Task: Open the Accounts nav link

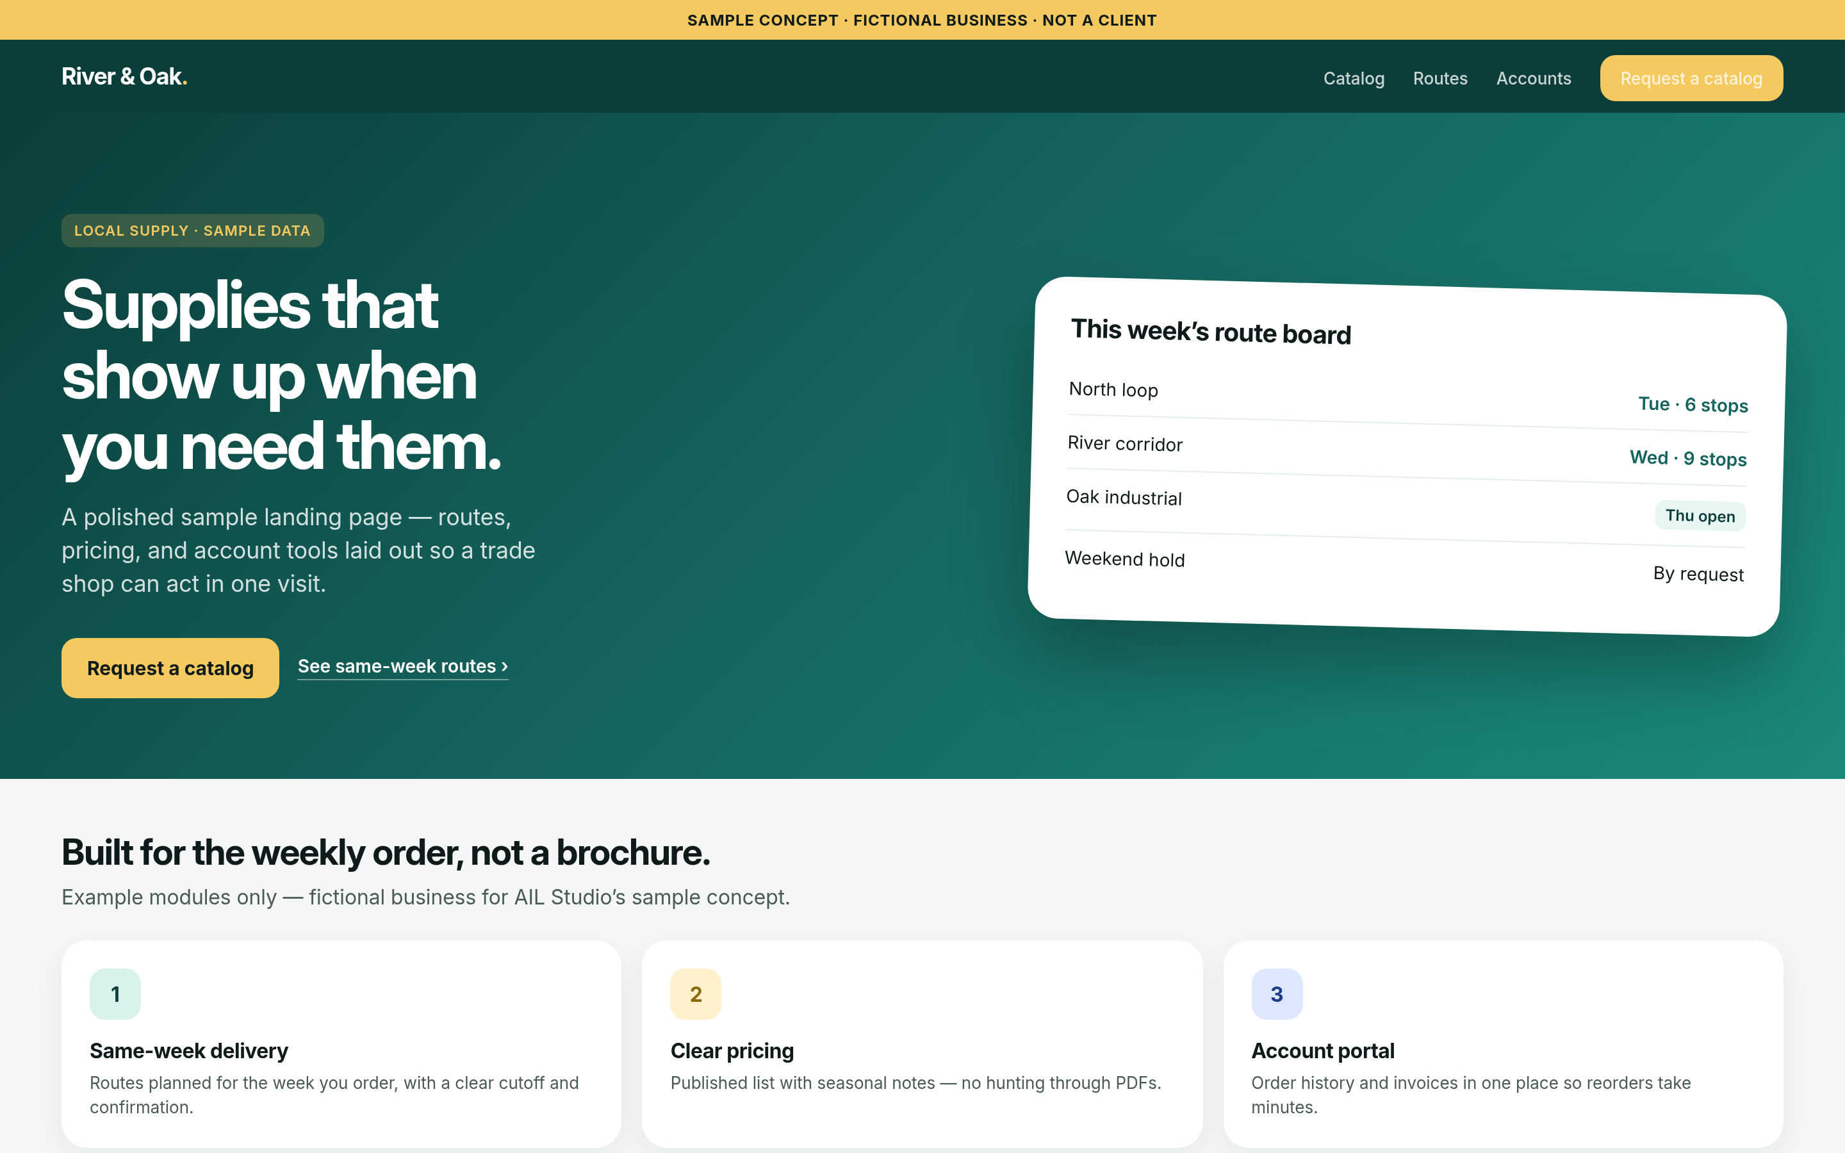Action: tap(1533, 79)
